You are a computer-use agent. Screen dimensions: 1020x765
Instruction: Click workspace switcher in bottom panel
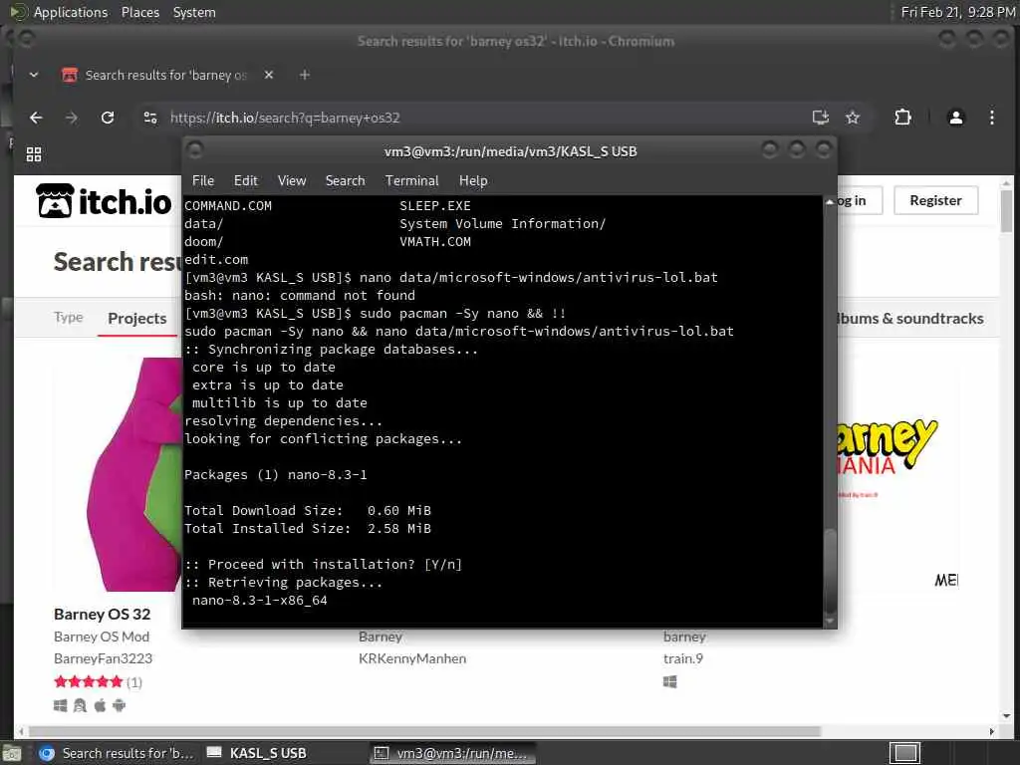coord(904,753)
